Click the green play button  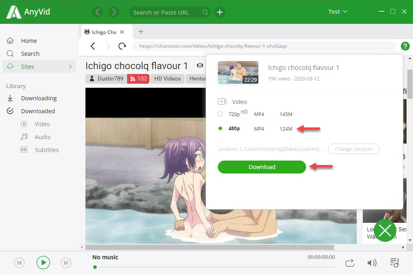tap(43, 262)
